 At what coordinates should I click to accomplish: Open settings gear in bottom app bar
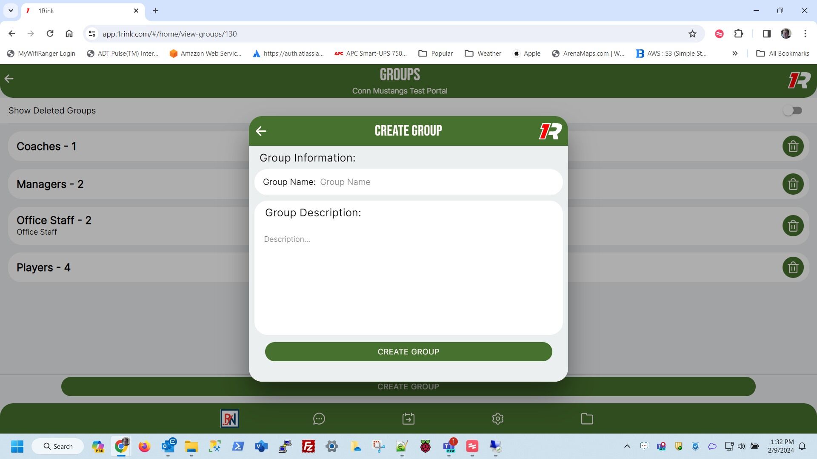click(497, 419)
